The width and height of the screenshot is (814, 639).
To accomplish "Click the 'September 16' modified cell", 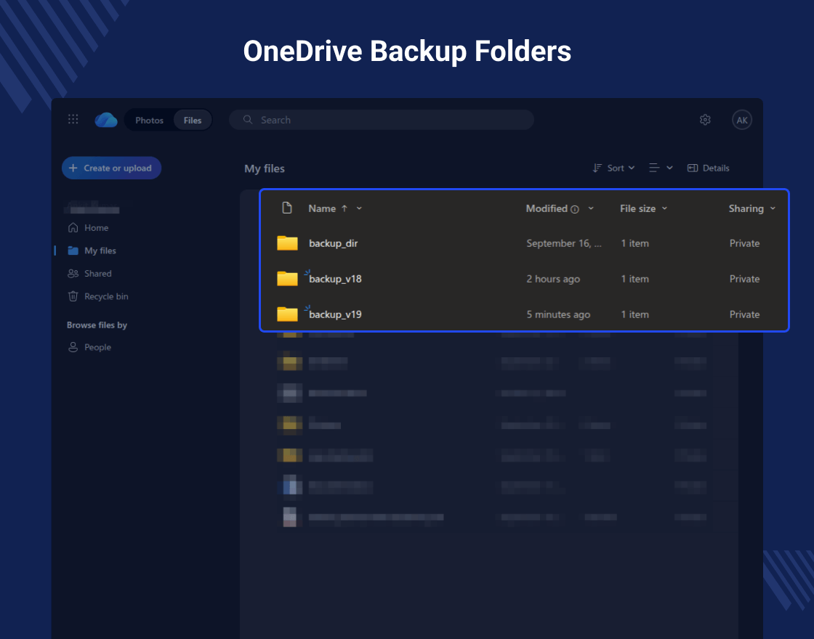I will 564,243.
